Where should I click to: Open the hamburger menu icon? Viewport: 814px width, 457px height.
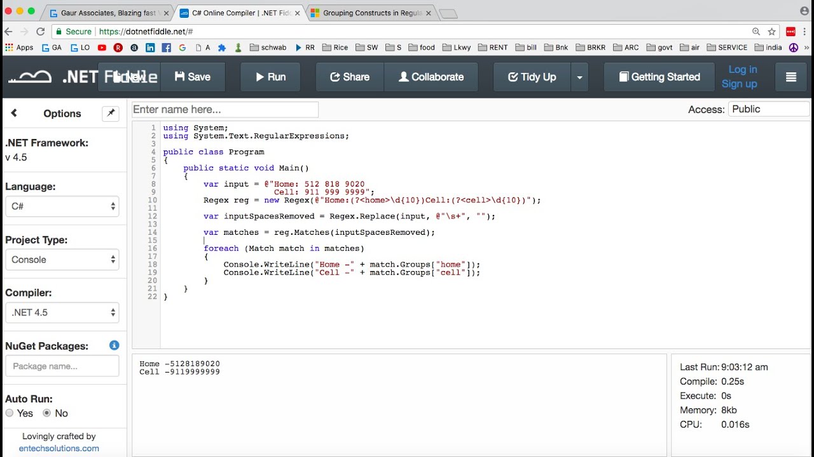tap(791, 77)
